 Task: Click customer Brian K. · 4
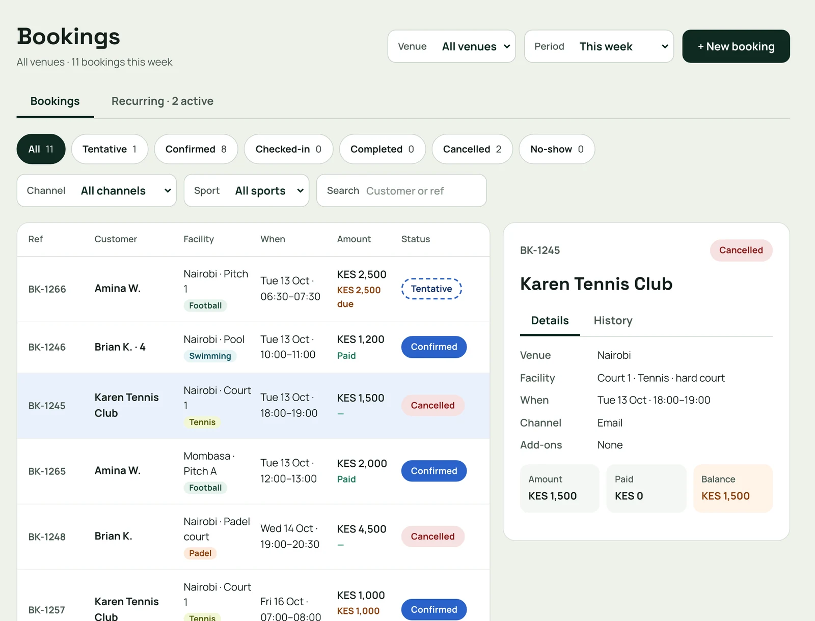tap(120, 347)
